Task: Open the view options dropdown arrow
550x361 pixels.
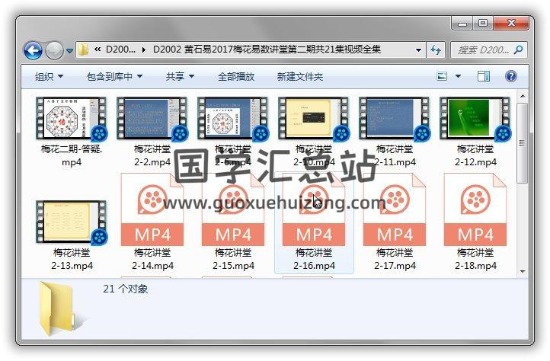Action: coord(458,76)
